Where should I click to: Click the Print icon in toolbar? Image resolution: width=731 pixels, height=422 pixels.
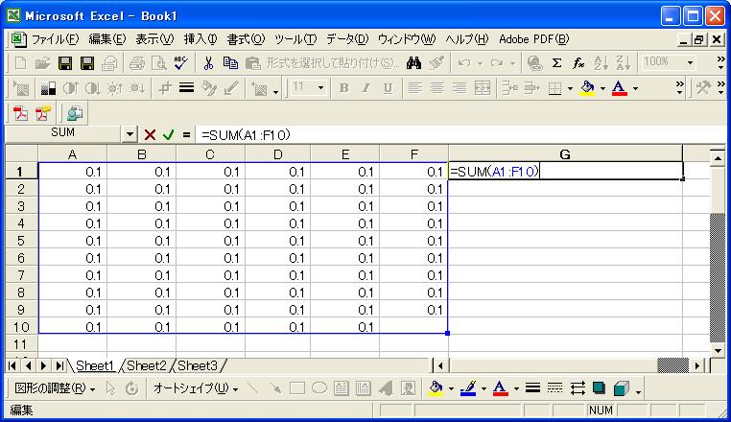136,63
